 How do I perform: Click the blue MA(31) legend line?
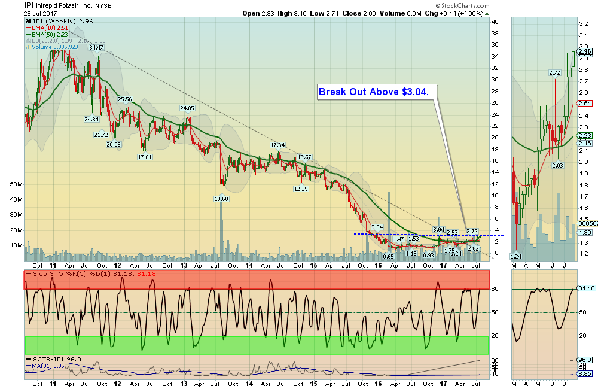click(28, 366)
